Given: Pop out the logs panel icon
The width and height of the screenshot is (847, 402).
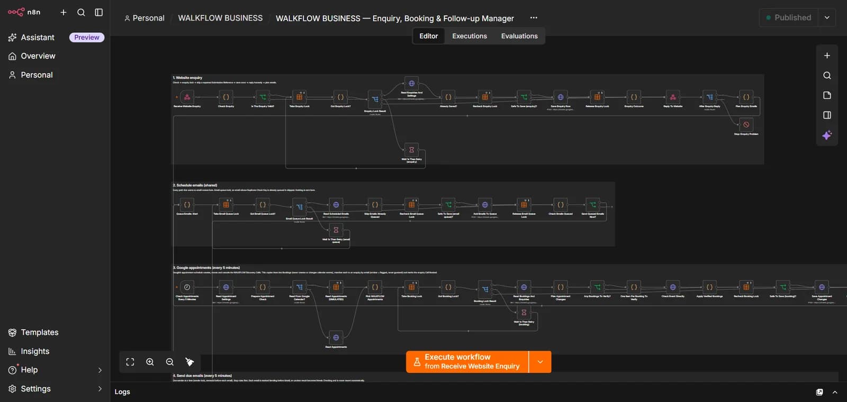Looking at the screenshot, I should pyautogui.click(x=819, y=392).
